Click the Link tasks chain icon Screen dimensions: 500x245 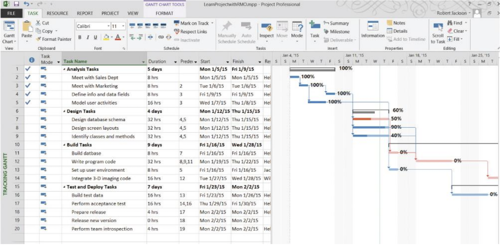coord(161,37)
